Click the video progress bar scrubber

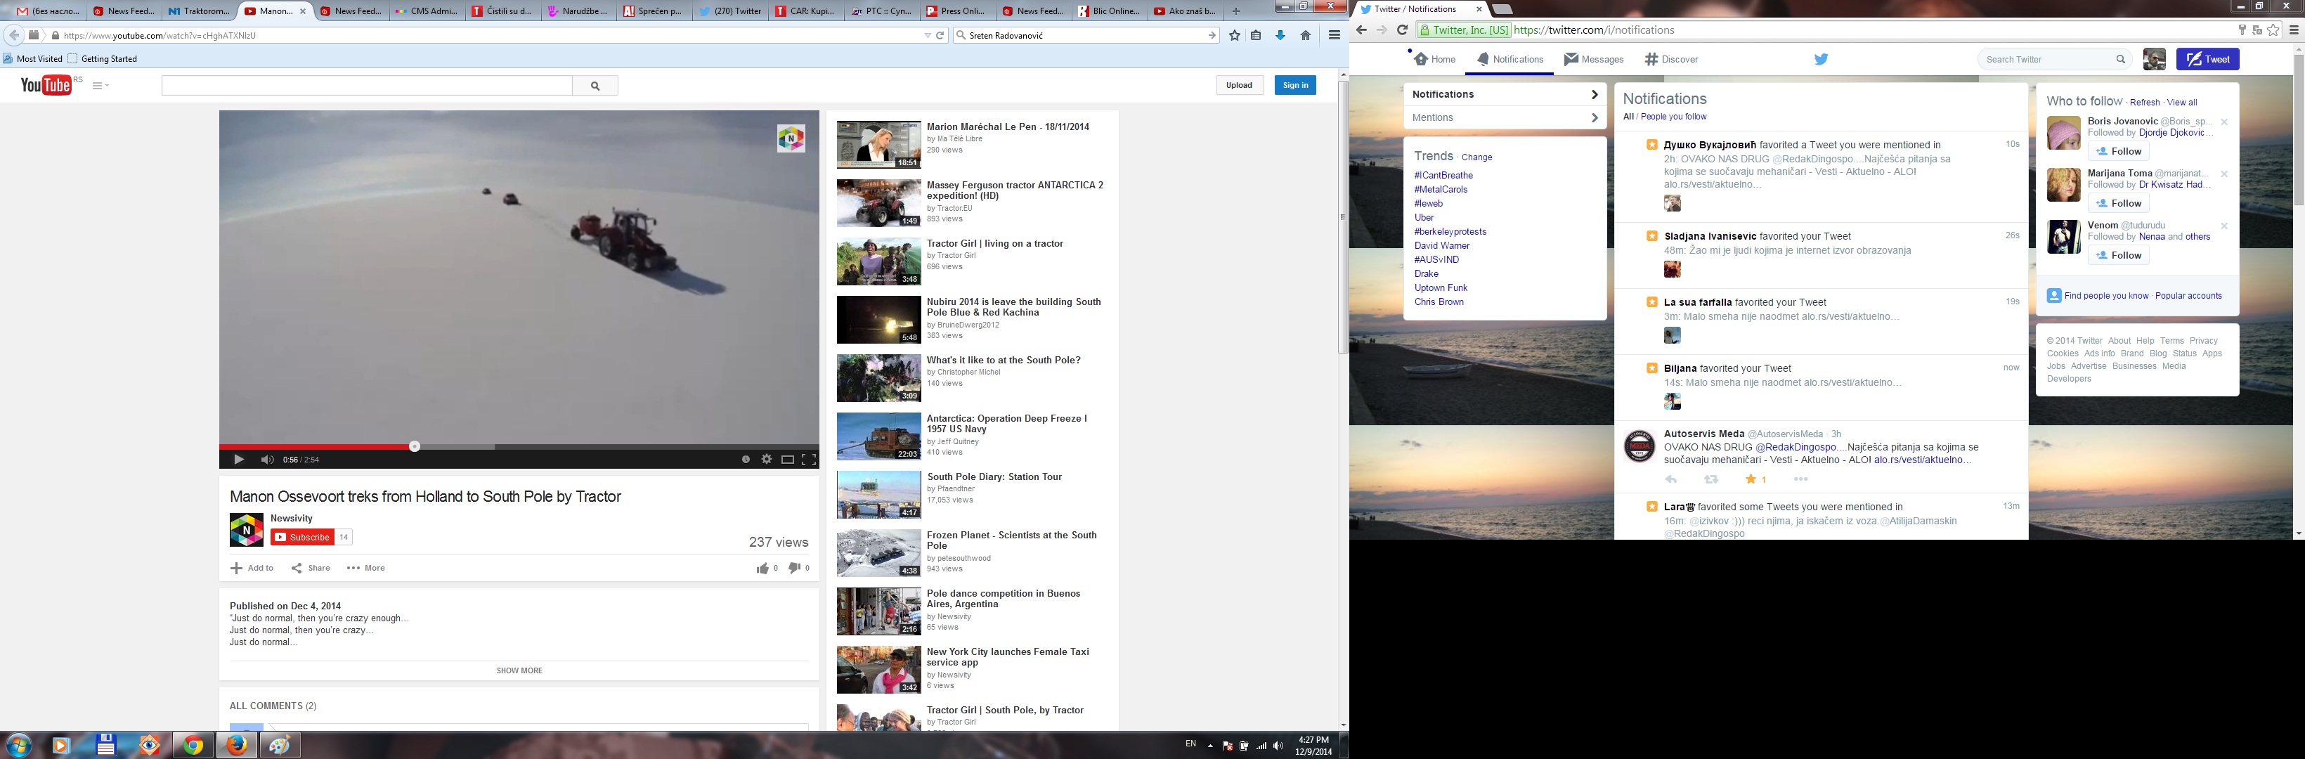415,446
